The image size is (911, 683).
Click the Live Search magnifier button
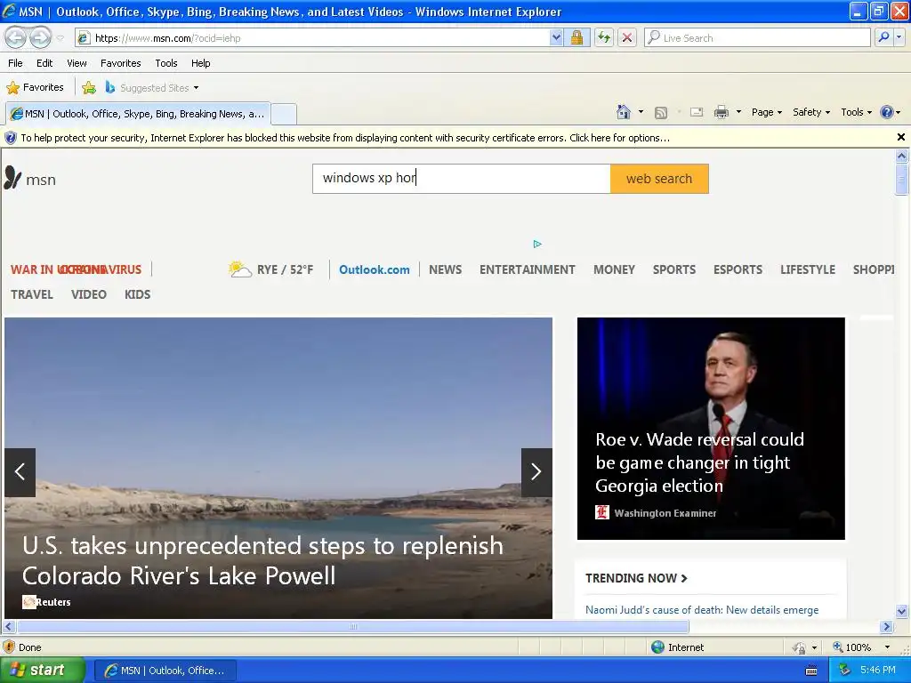point(883,37)
